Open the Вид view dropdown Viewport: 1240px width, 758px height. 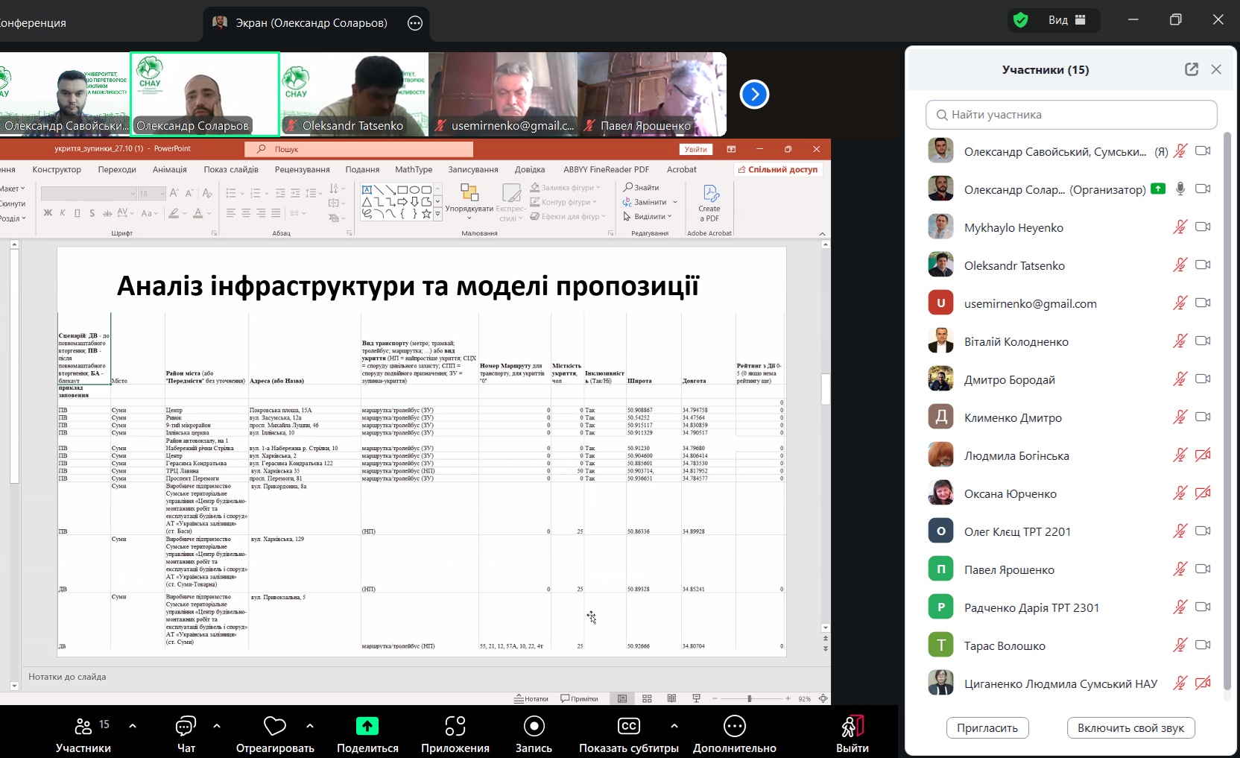1067,20
